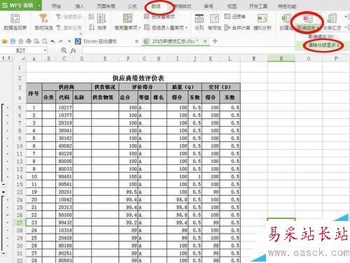
Task: Click the undo arrow
Action: [x=52, y=41]
